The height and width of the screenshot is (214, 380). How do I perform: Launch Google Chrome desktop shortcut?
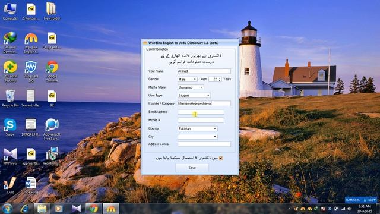(52, 71)
